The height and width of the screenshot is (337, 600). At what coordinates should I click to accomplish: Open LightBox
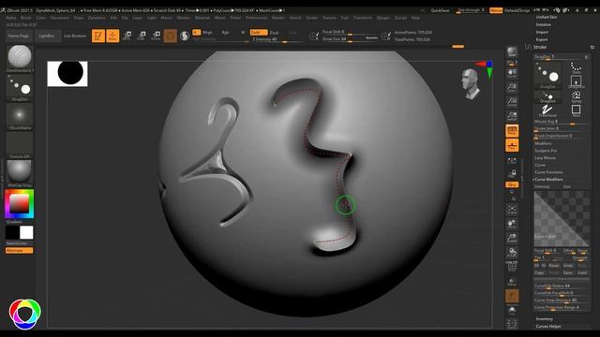click(47, 36)
